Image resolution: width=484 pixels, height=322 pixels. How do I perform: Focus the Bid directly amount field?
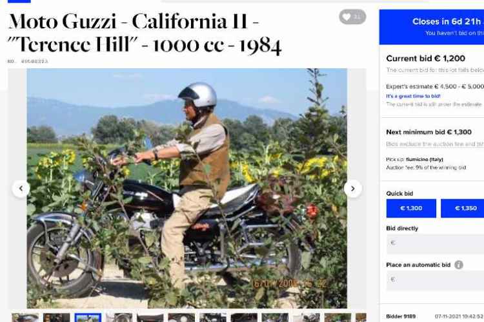pyautogui.click(x=435, y=243)
